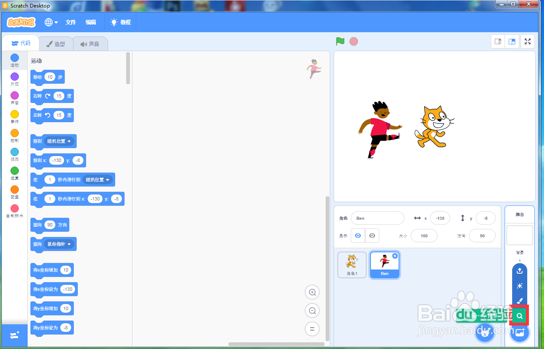Click the sprite x coordinate field
This screenshot has height=349, width=544.
click(440, 218)
